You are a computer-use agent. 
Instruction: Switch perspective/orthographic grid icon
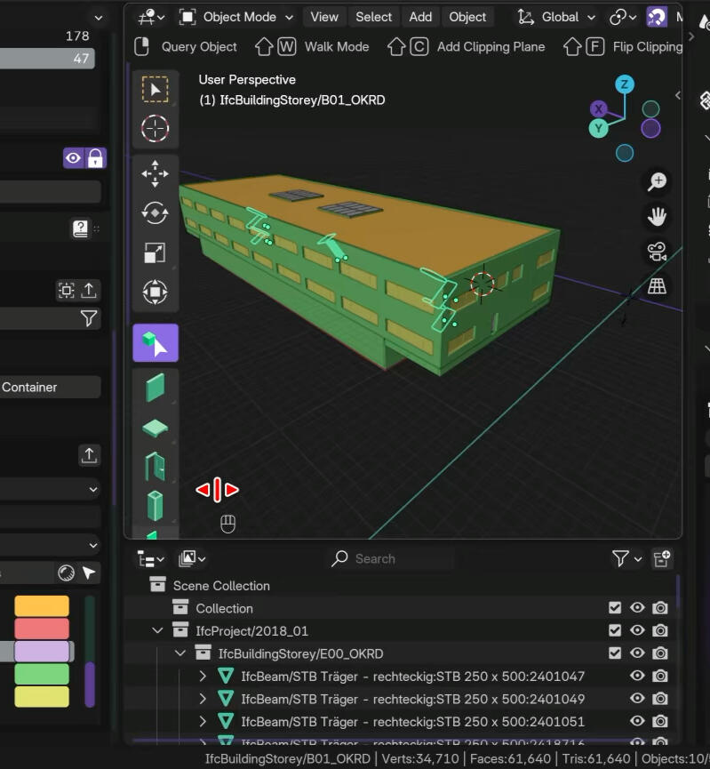tap(657, 286)
